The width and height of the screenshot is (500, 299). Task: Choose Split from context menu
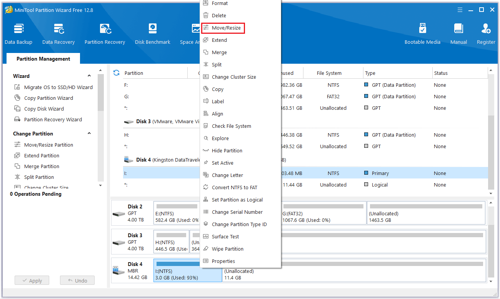[x=240, y=65]
